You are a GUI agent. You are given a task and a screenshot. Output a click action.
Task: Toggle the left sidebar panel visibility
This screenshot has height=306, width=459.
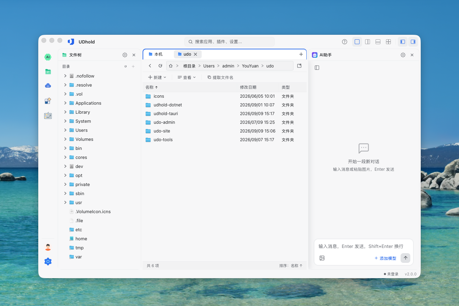click(403, 42)
